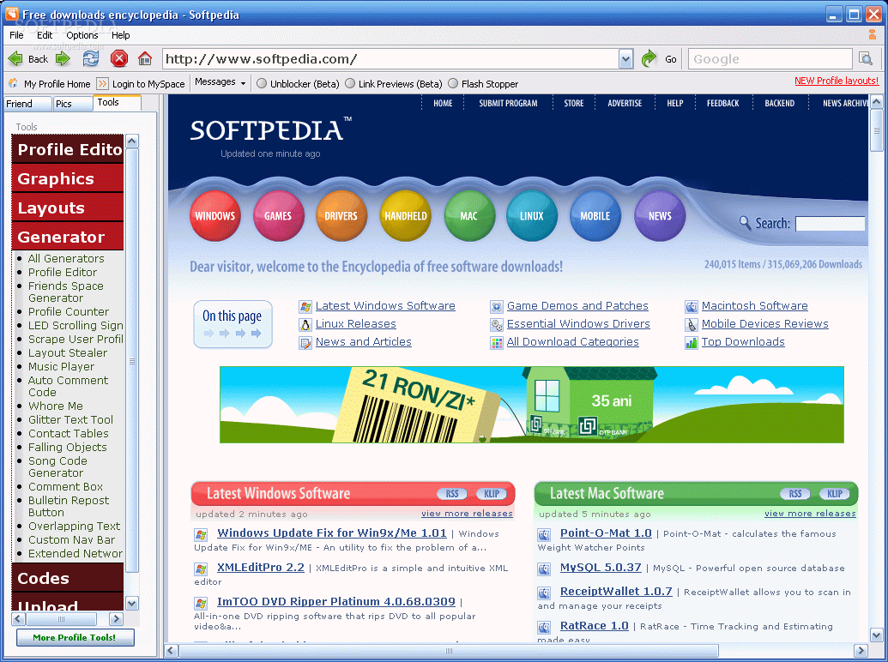Open the pink GAMES category ball
Screen dimensions: 888x662
(279, 215)
